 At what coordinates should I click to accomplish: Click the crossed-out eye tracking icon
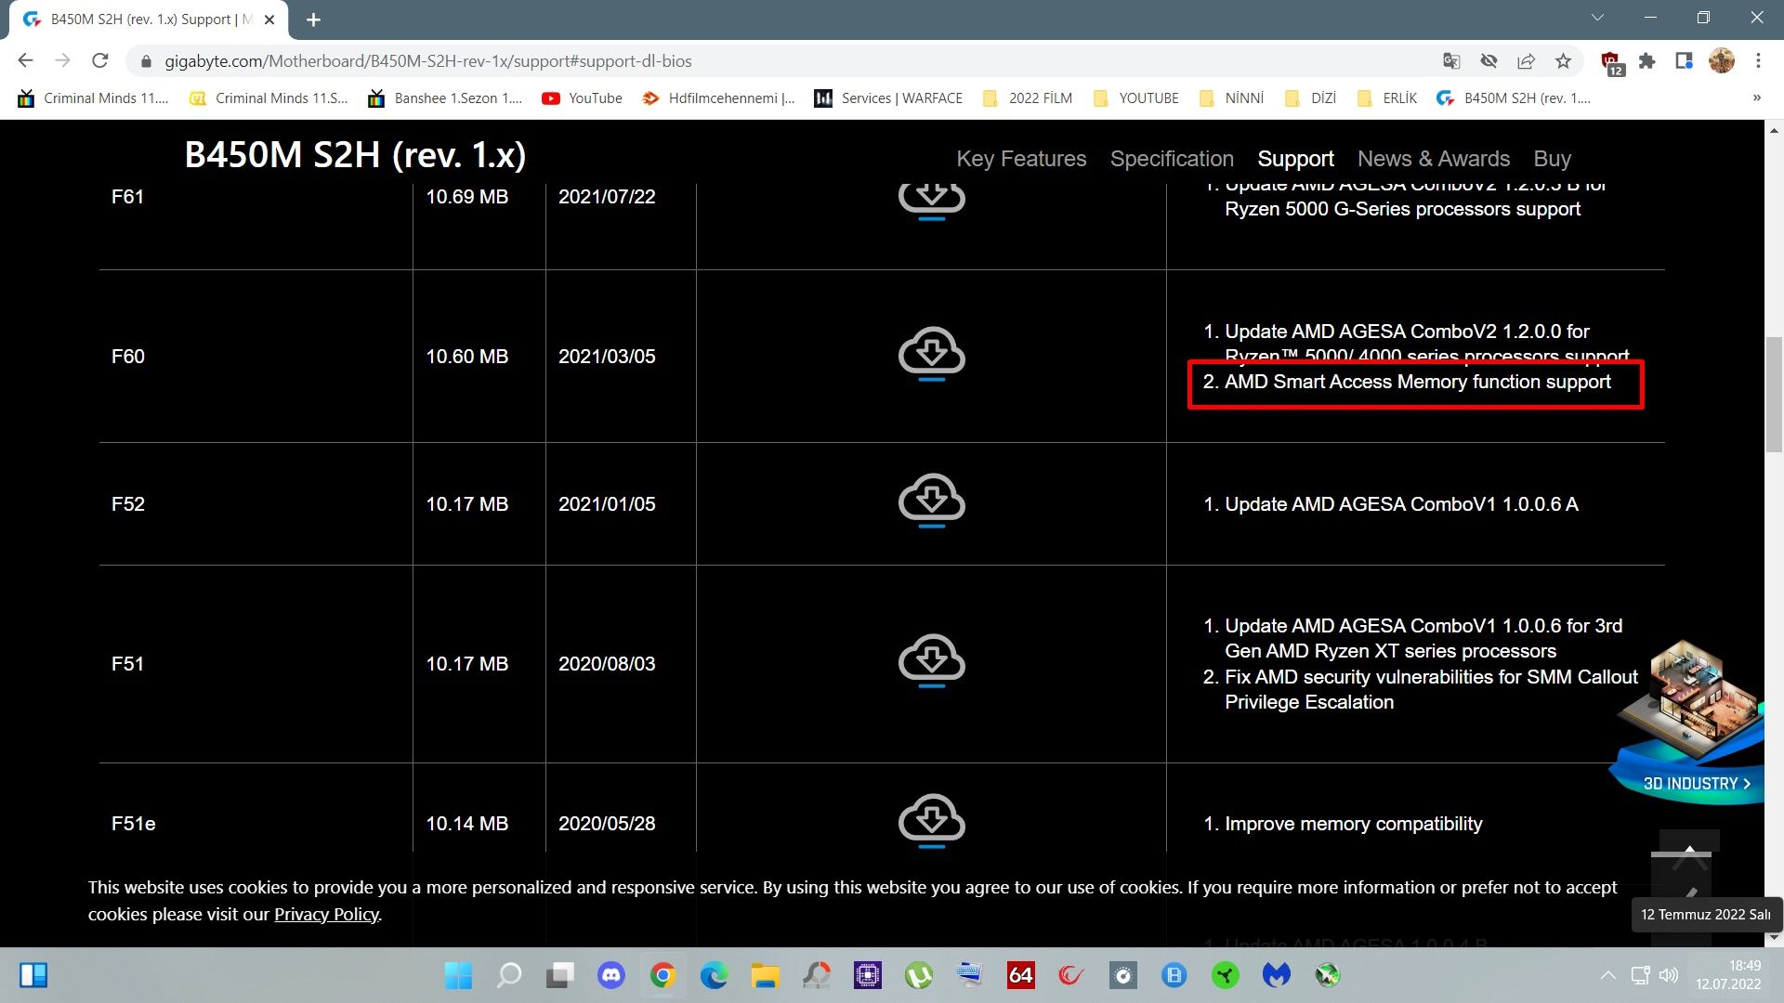click(1489, 61)
